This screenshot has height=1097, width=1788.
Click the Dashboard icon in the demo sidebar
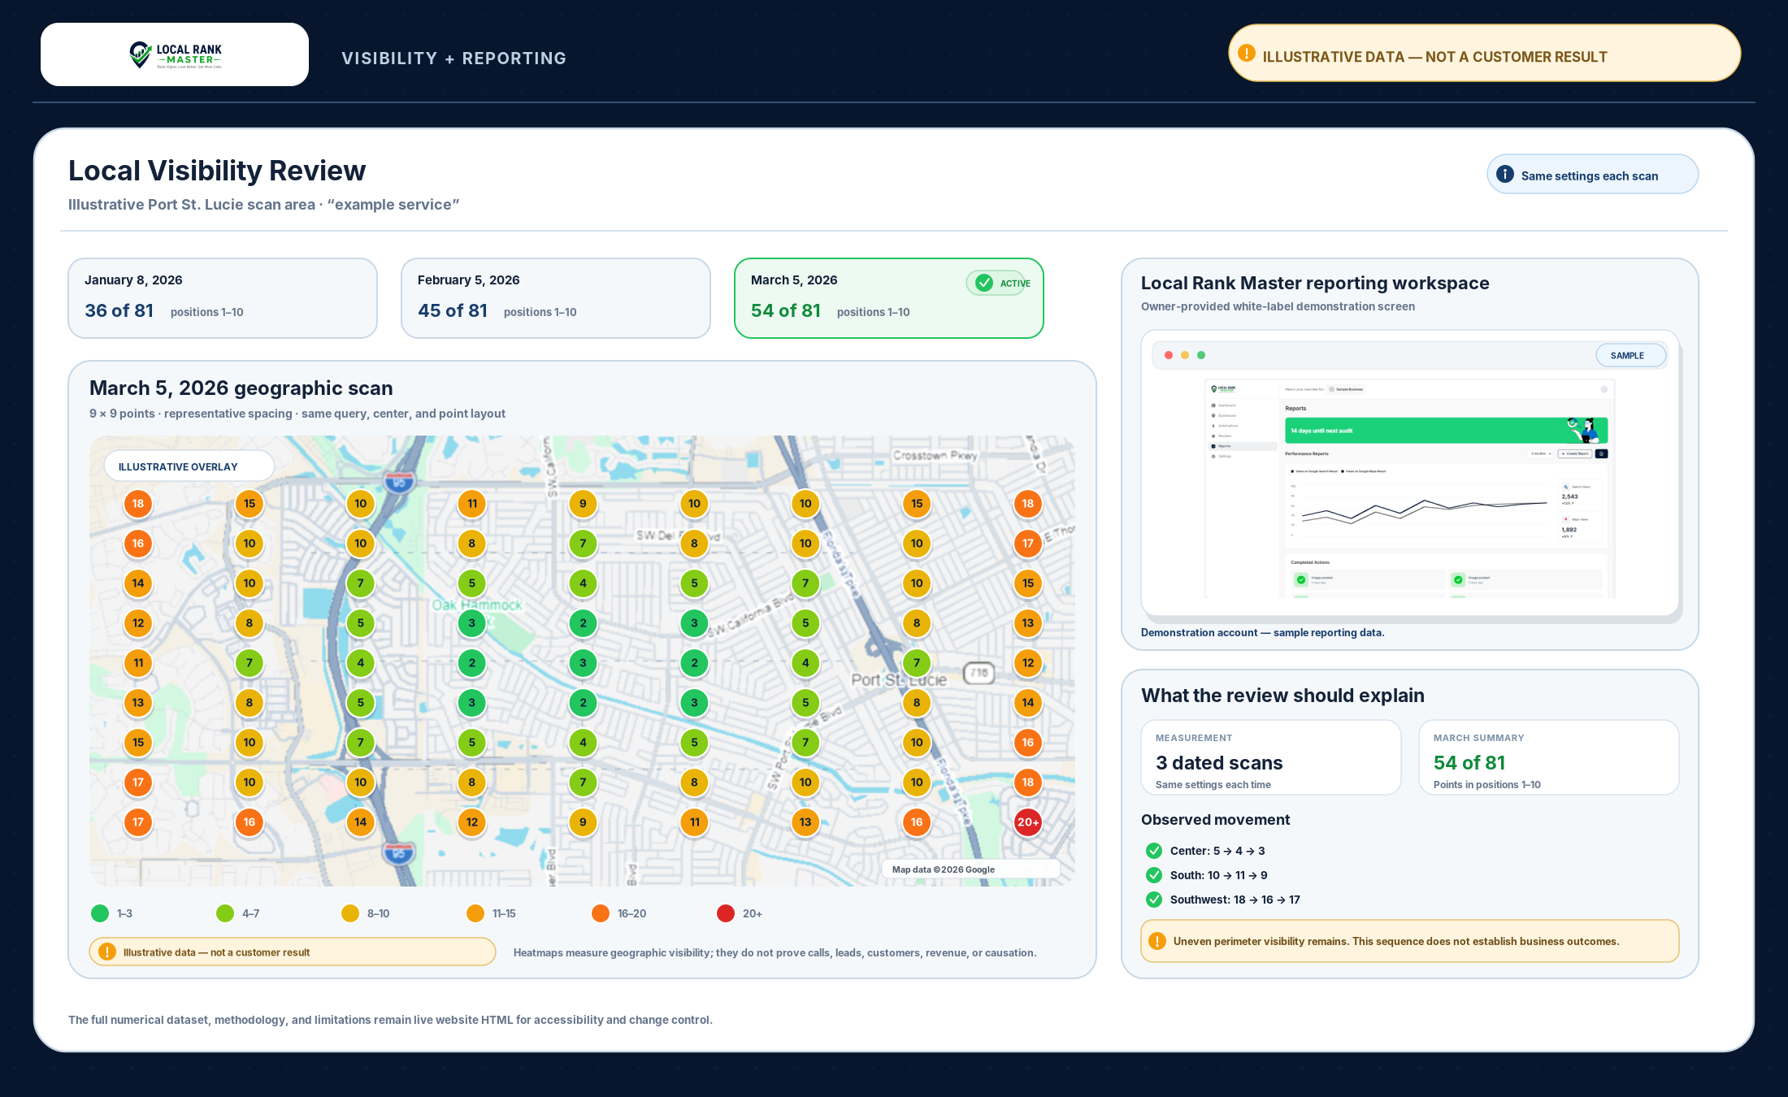[1213, 405]
